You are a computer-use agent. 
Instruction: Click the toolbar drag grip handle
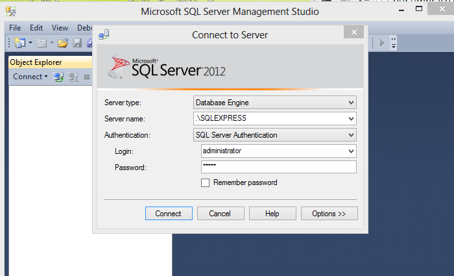(9, 43)
